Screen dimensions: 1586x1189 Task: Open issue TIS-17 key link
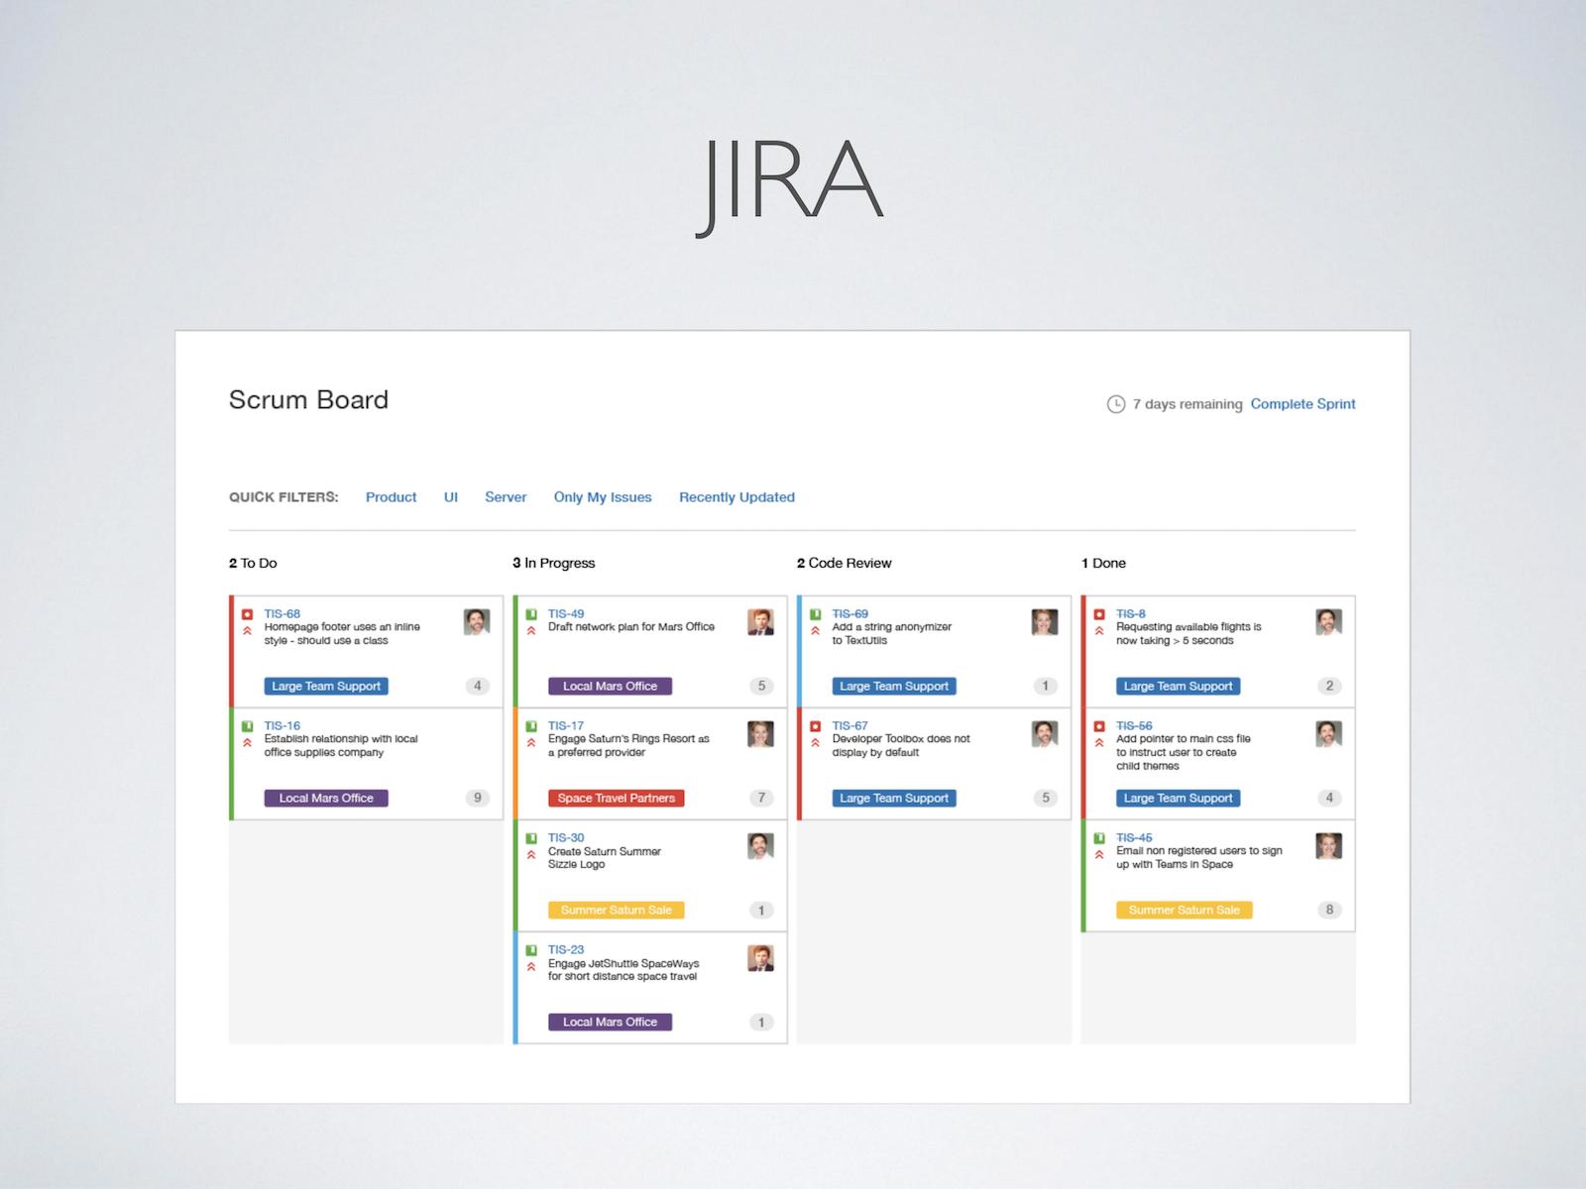click(x=566, y=726)
